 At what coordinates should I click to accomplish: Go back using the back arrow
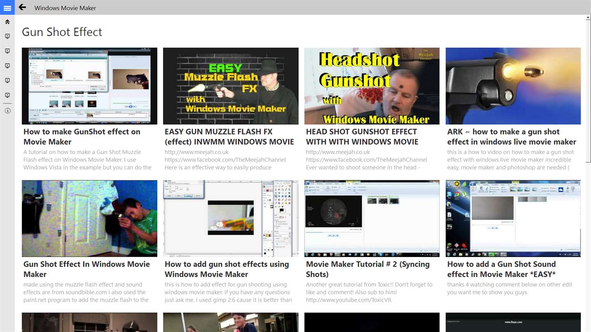coord(23,7)
